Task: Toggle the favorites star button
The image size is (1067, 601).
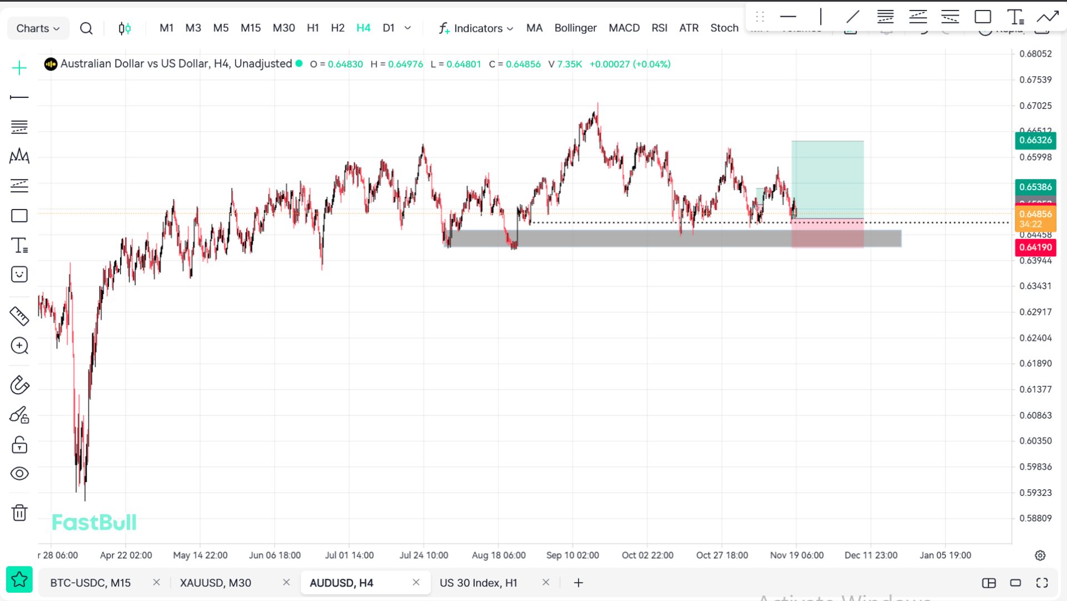Action: tap(19, 580)
